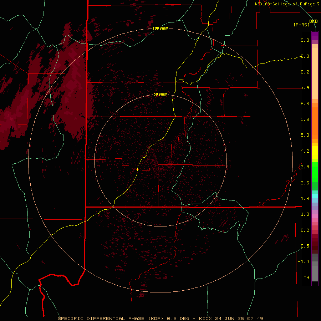Click the 6.6 scale value

pos(305,103)
